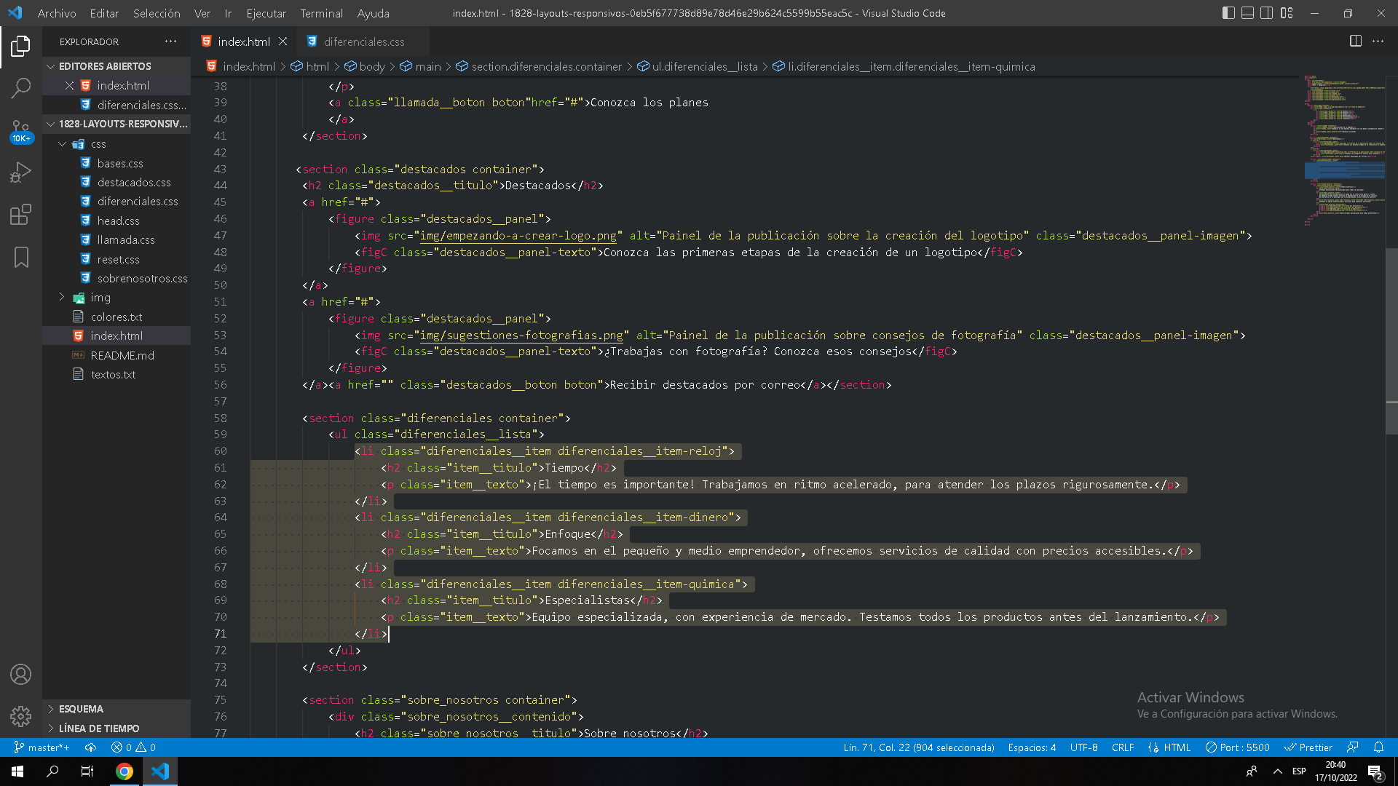Open Windows action center notifications
Viewport: 1398px width, 786px height.
point(1375,771)
